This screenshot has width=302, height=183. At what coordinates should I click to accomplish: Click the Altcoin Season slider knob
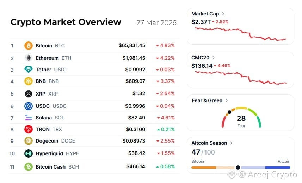click(238, 168)
